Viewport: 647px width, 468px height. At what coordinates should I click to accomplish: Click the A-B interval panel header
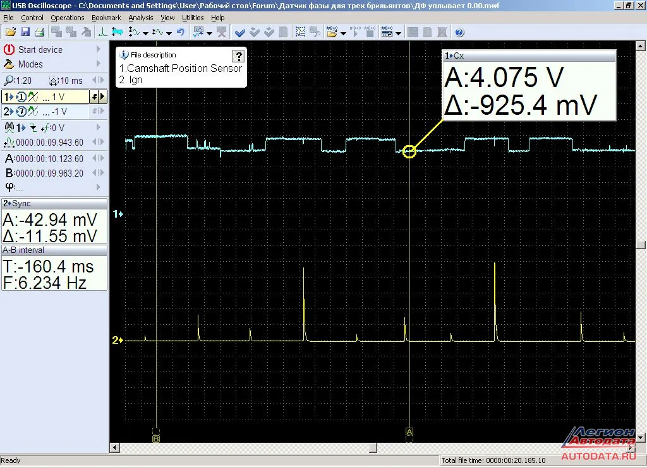(54, 250)
